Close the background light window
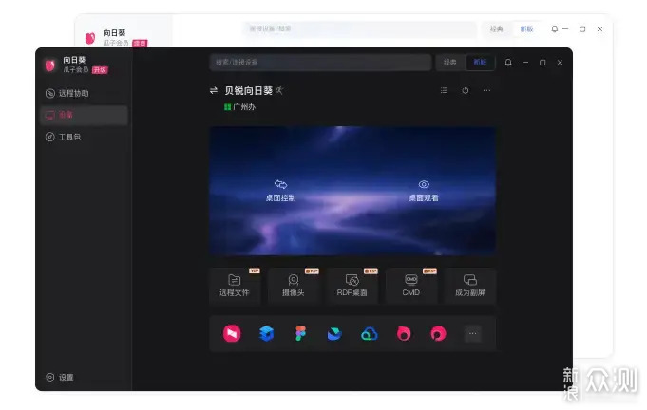The width and height of the screenshot is (647, 410). pyautogui.click(x=599, y=28)
